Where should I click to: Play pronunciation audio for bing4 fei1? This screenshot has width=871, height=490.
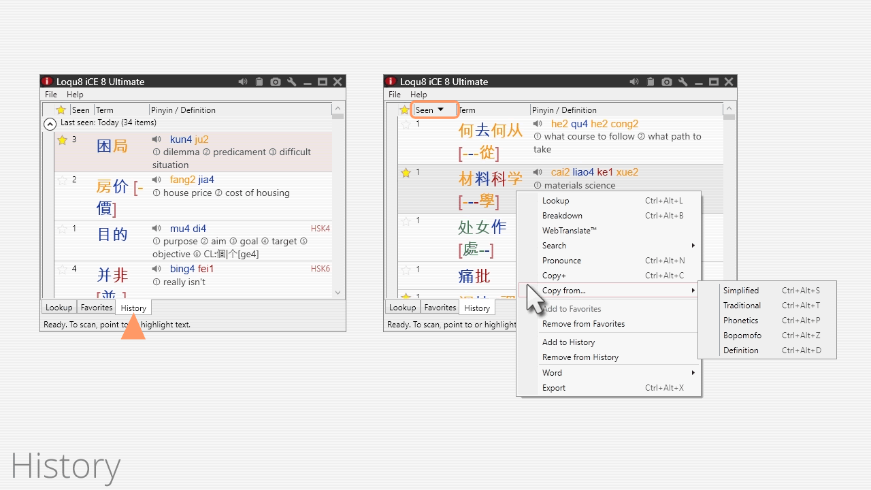click(157, 269)
